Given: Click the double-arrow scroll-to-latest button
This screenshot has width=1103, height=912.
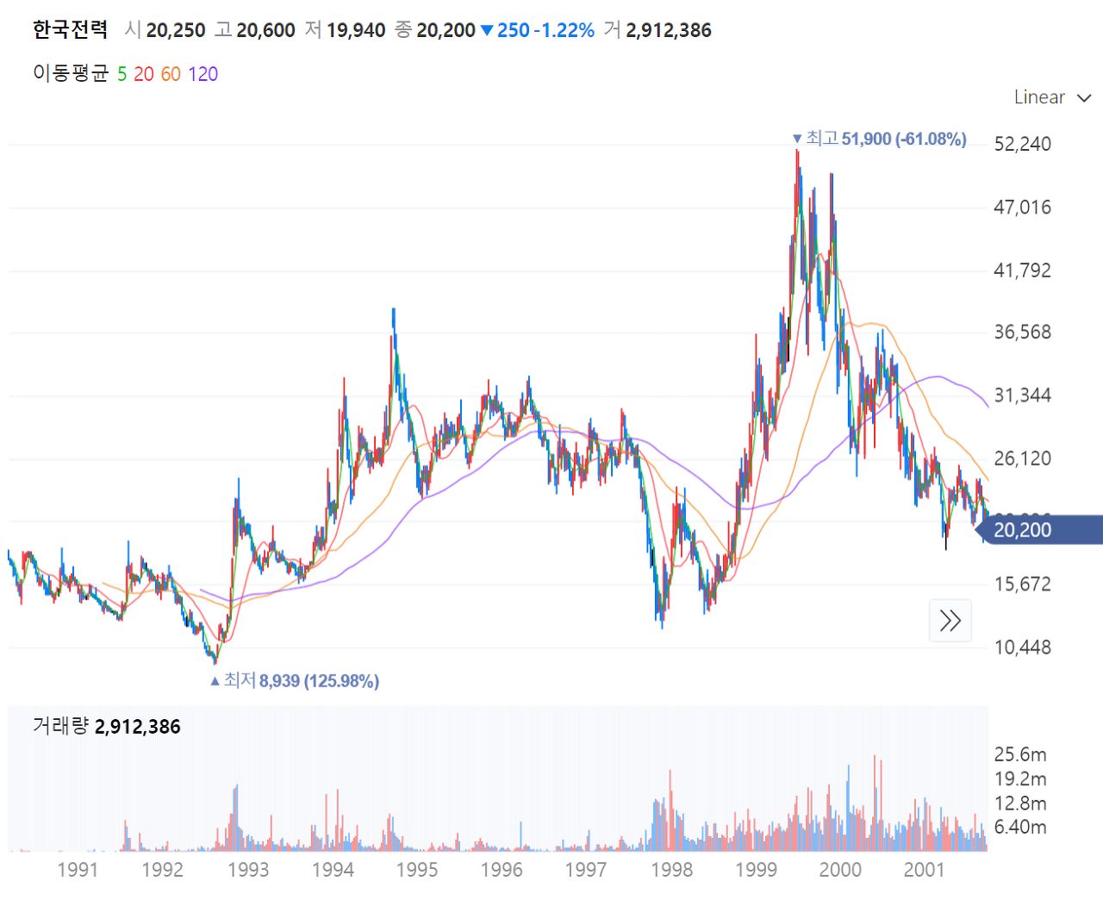Looking at the screenshot, I should point(950,621).
